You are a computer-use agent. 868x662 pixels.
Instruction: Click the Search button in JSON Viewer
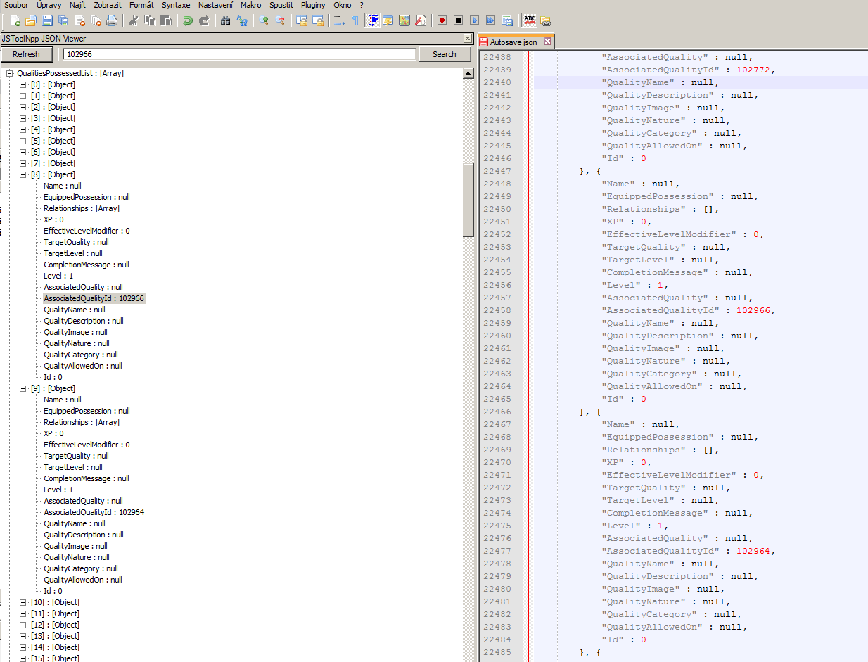point(445,54)
